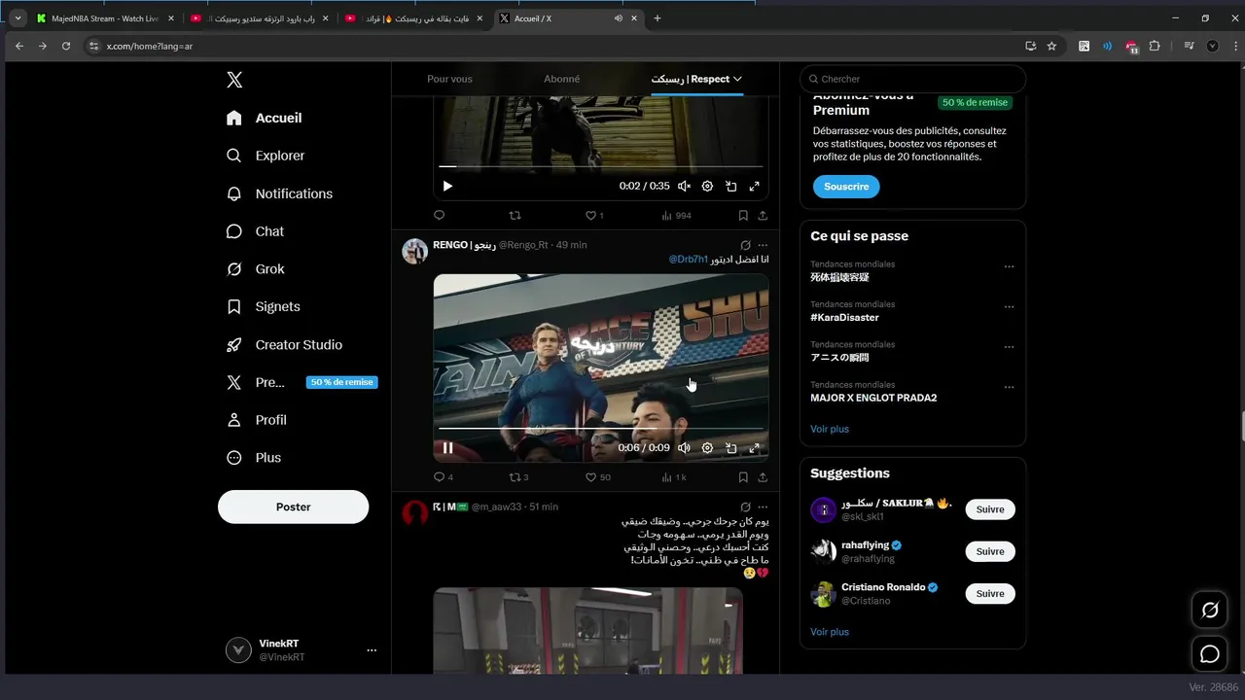Reply to RENGO post with 4 replies
This screenshot has height=700, width=1245.
tap(443, 477)
